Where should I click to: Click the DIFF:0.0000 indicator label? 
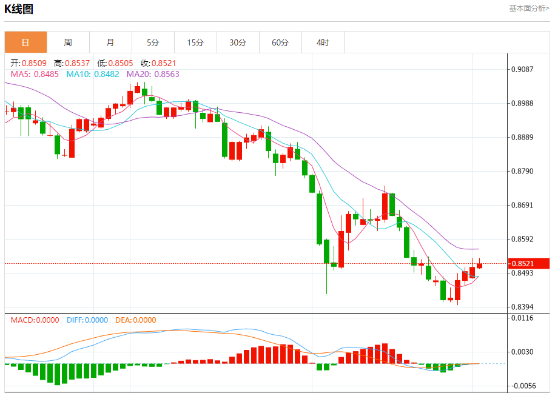(x=87, y=320)
